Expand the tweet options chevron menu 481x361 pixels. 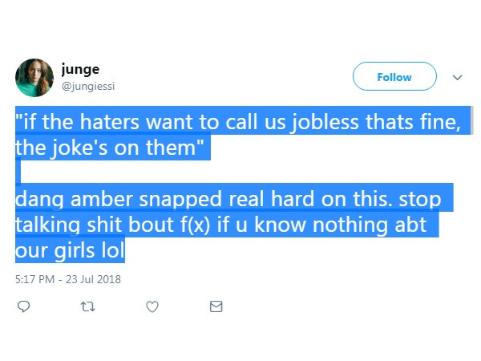pos(458,78)
